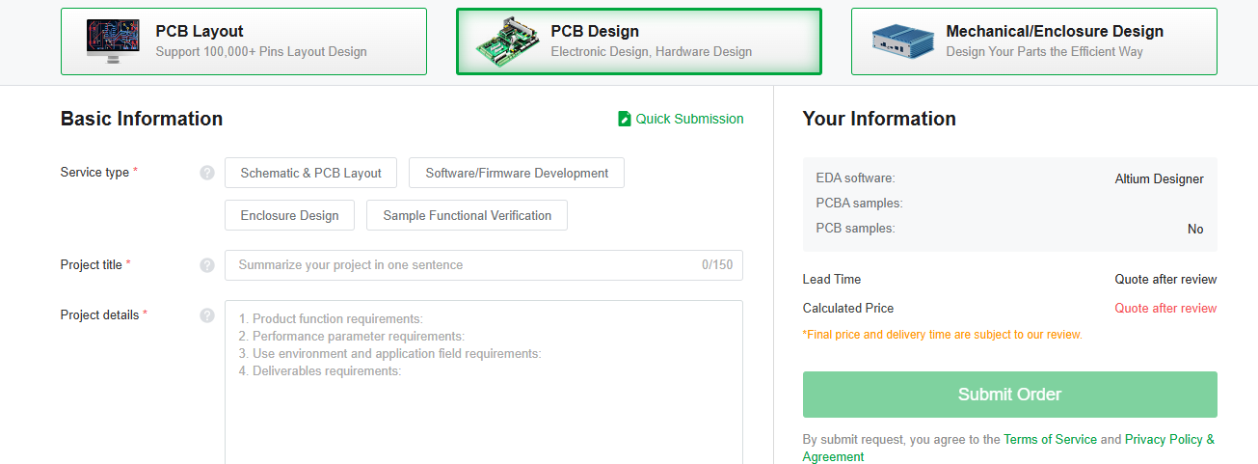Viewport: 1258px width, 464px height.
Task: Click the PCB Layout monitor icon
Action: [x=113, y=41]
